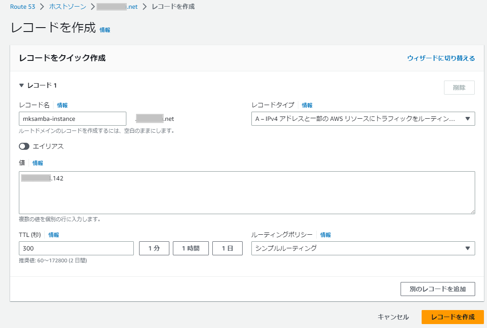Open 情報 link next to TTL (秒)
The width and height of the screenshot is (487, 328).
point(54,235)
